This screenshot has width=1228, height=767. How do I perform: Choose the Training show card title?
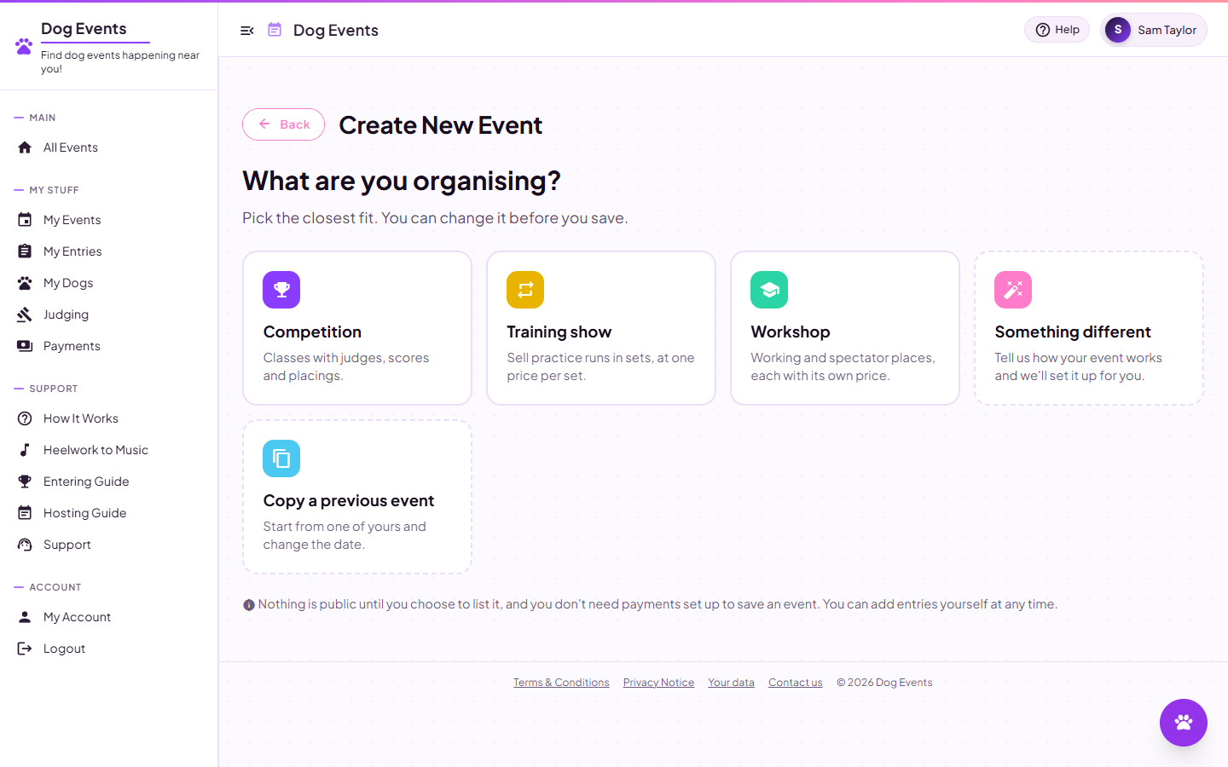tap(559, 332)
